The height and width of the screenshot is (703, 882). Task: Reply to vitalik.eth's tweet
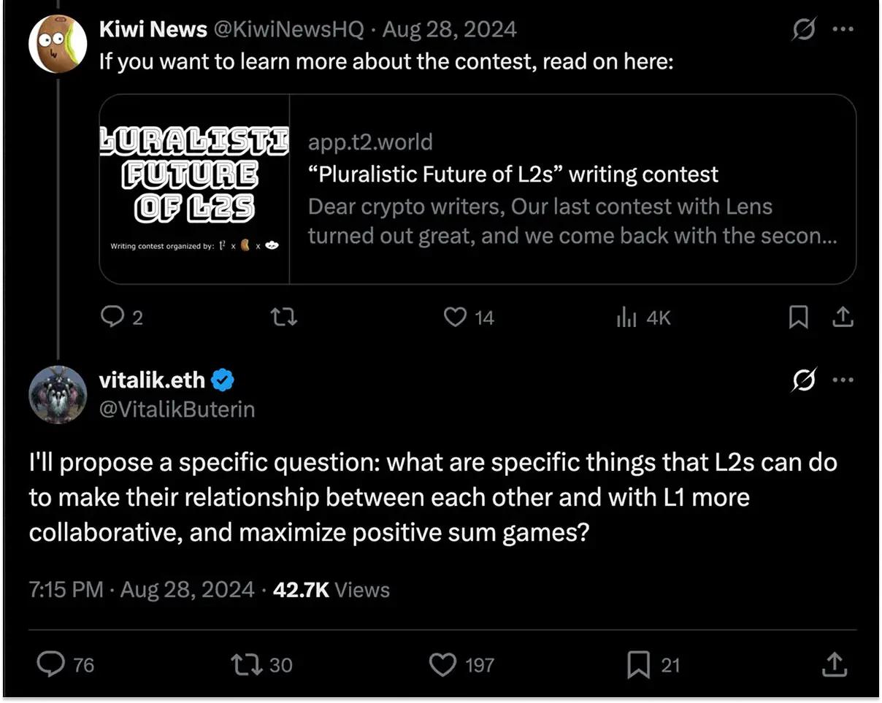(x=51, y=664)
